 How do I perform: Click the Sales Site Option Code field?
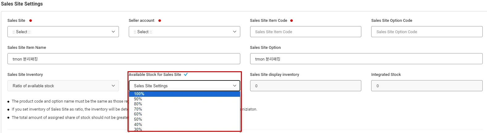pyautogui.click(x=426, y=32)
